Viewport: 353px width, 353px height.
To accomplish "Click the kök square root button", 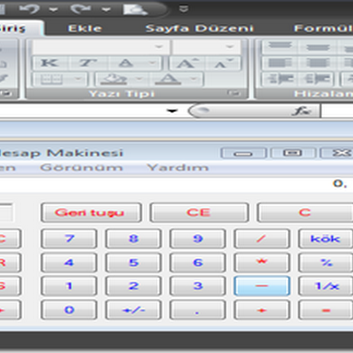I will click(x=326, y=239).
